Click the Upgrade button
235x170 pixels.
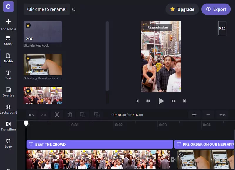click(182, 9)
